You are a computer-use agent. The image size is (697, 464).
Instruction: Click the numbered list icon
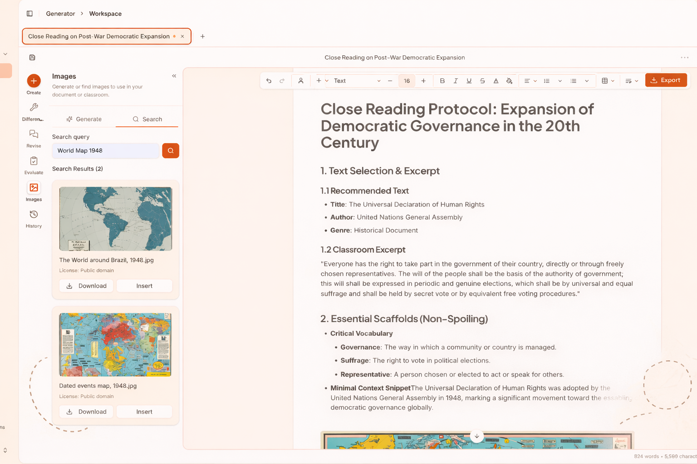pyautogui.click(x=547, y=81)
